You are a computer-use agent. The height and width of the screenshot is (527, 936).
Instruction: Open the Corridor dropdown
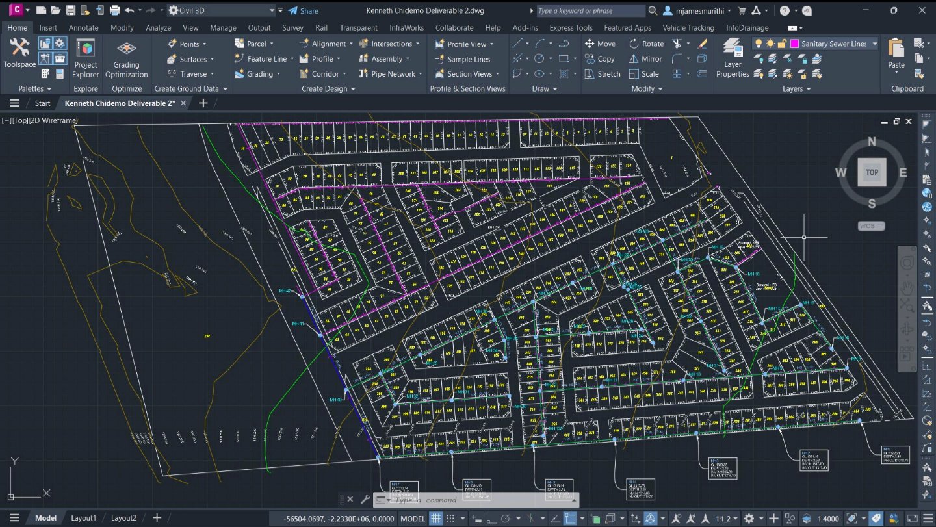point(323,73)
